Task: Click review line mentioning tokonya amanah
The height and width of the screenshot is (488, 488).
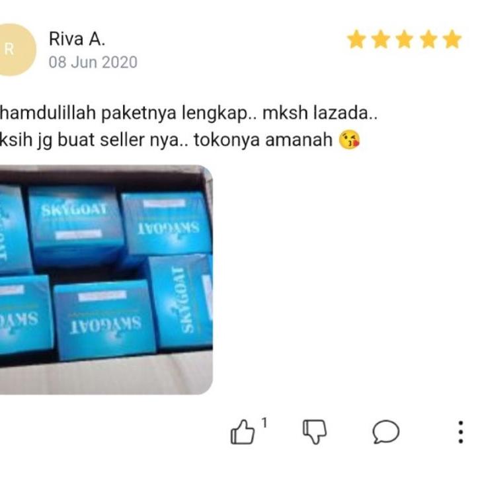Action: (180, 140)
